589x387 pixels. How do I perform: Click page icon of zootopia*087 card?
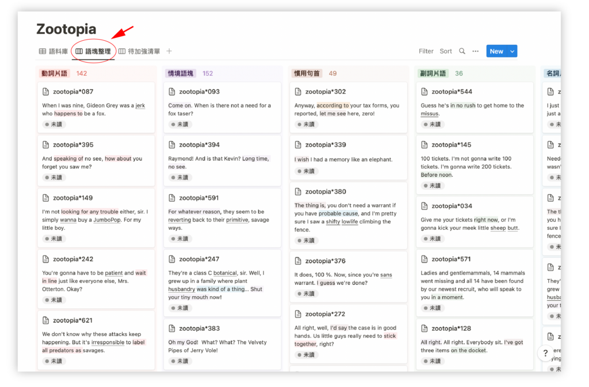[x=46, y=91]
